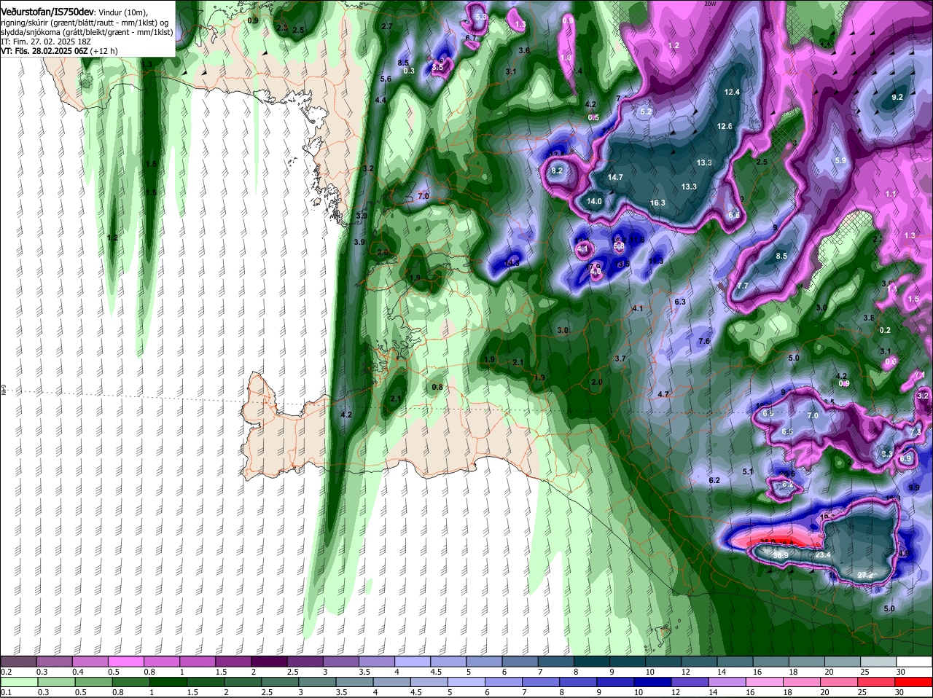This screenshot has height=698, width=933.
Task: Click the Veðurstofan/IS750dev title text
Action: pos(47,12)
